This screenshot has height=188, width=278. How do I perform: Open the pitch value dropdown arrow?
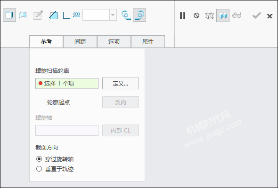(x=113, y=15)
